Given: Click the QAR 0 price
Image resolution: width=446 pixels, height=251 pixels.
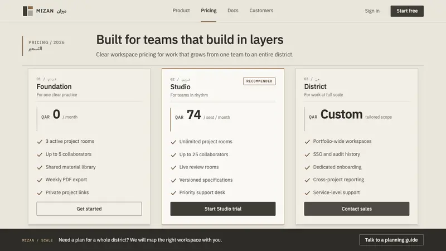Looking at the screenshot, I should tap(51, 115).
